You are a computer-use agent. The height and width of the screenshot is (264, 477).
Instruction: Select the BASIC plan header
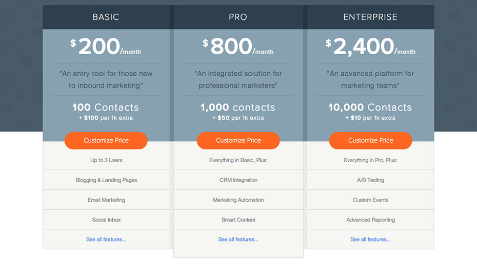click(106, 17)
